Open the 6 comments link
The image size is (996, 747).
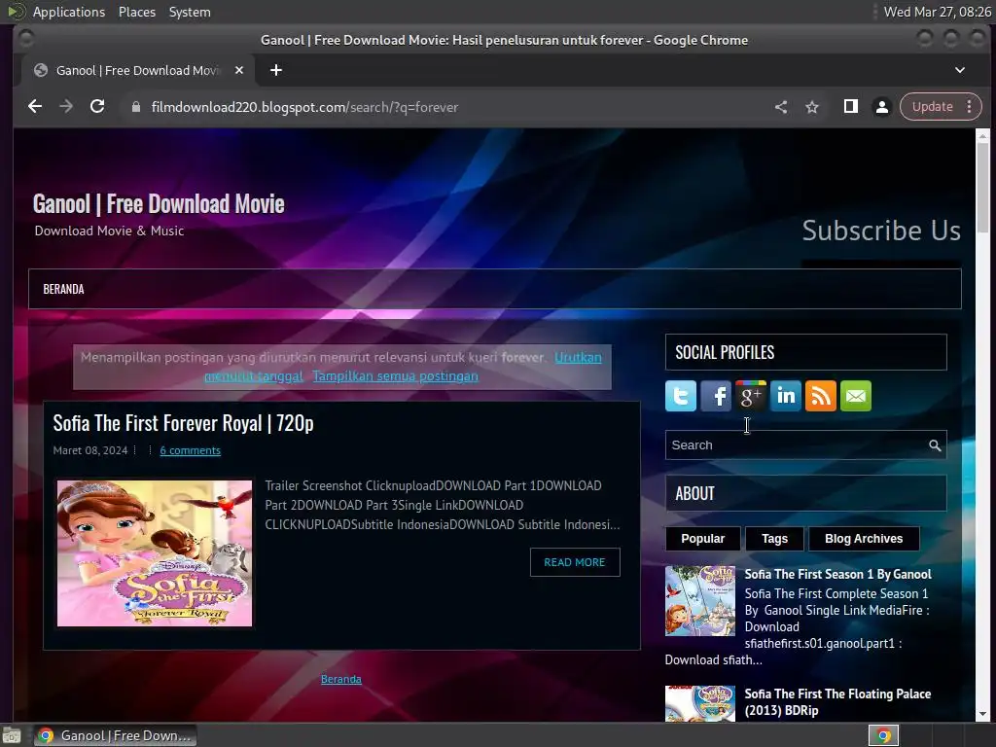(190, 450)
